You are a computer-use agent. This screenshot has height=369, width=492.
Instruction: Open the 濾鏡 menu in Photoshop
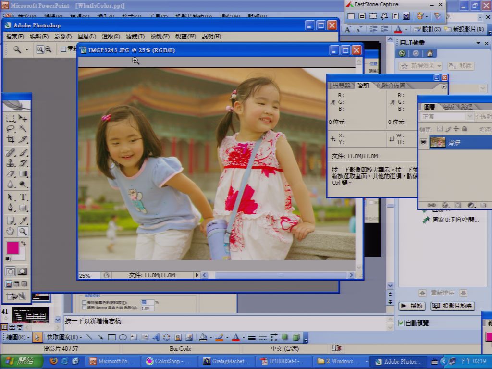point(135,37)
